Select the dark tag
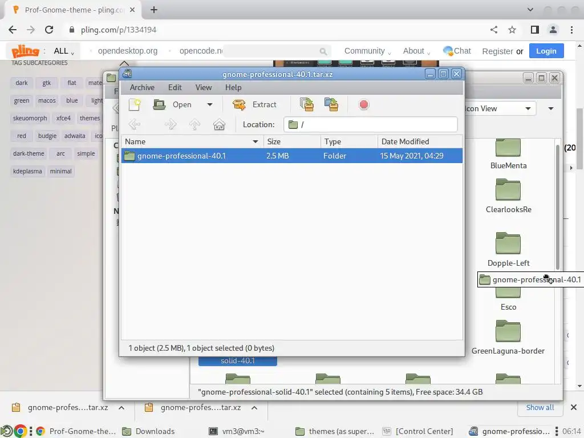 tap(22, 83)
